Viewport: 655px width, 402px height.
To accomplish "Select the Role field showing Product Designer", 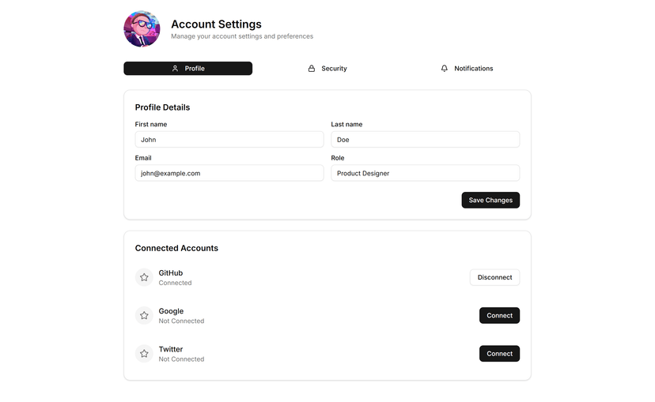I will click(426, 173).
